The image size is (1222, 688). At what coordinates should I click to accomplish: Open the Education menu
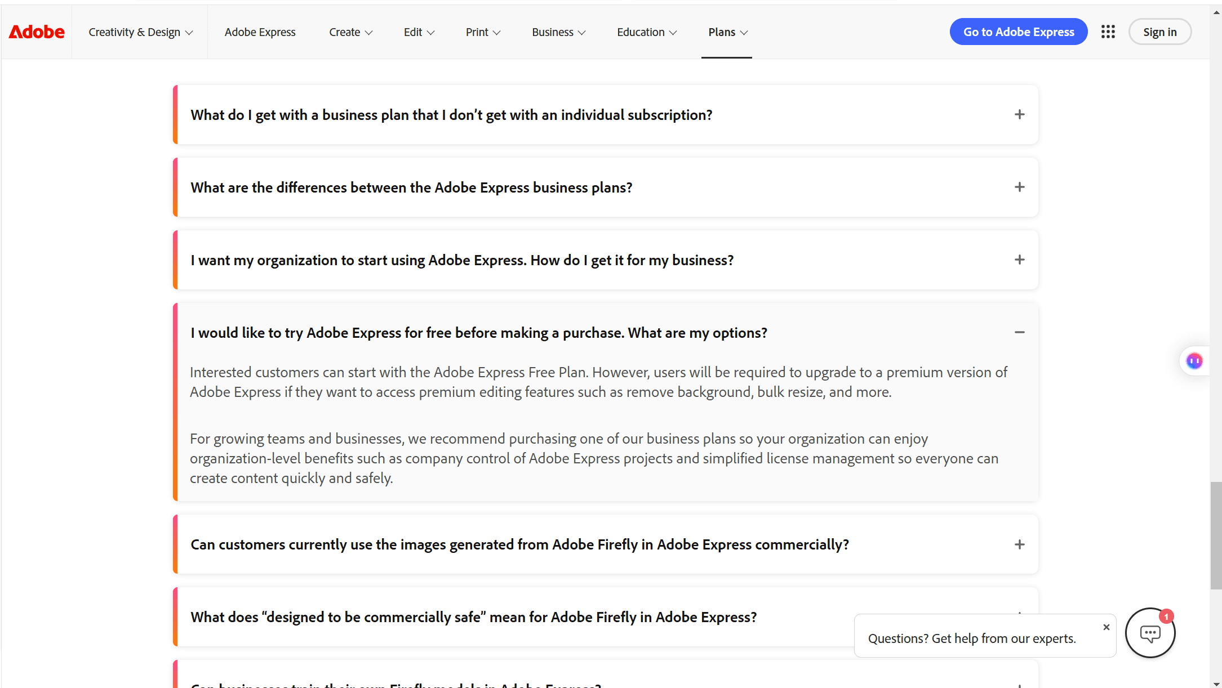646,32
